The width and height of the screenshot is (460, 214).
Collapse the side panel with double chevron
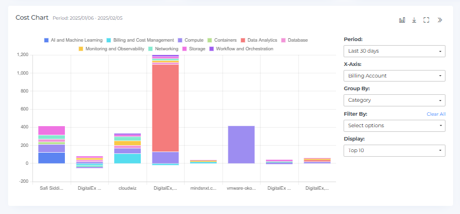click(440, 20)
